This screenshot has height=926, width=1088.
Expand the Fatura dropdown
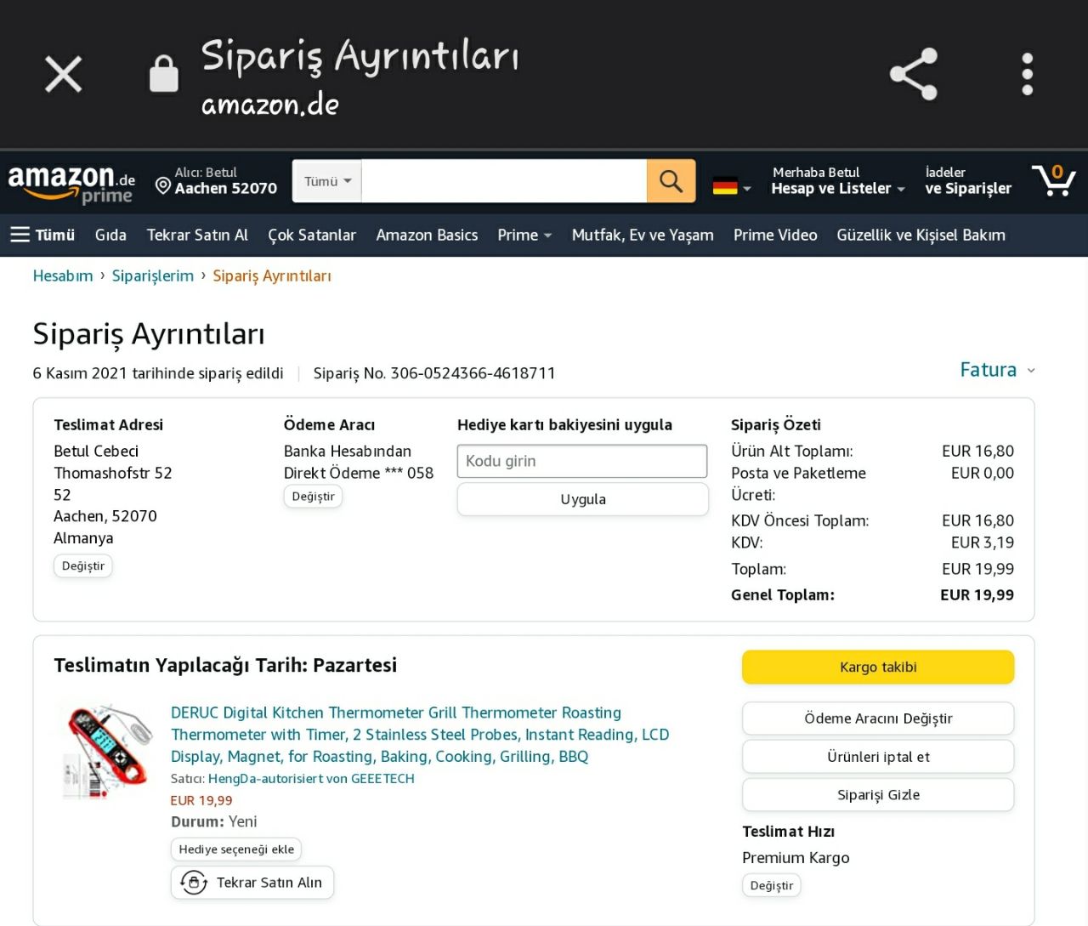pos(996,370)
